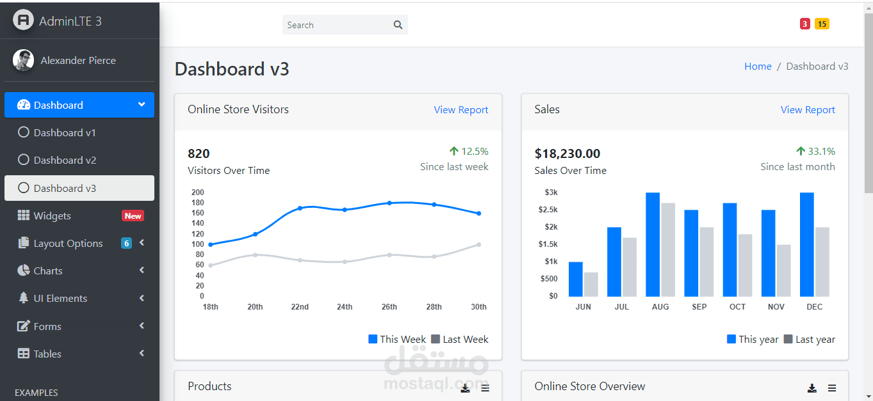Click the Layout Options 6 badge
Screen dimensions: 873x401
(126, 243)
